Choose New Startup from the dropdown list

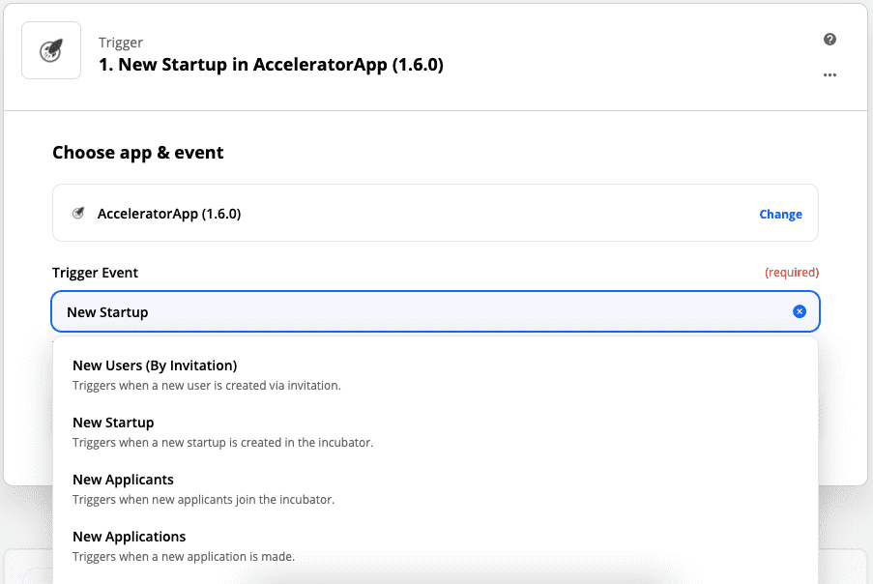click(113, 423)
